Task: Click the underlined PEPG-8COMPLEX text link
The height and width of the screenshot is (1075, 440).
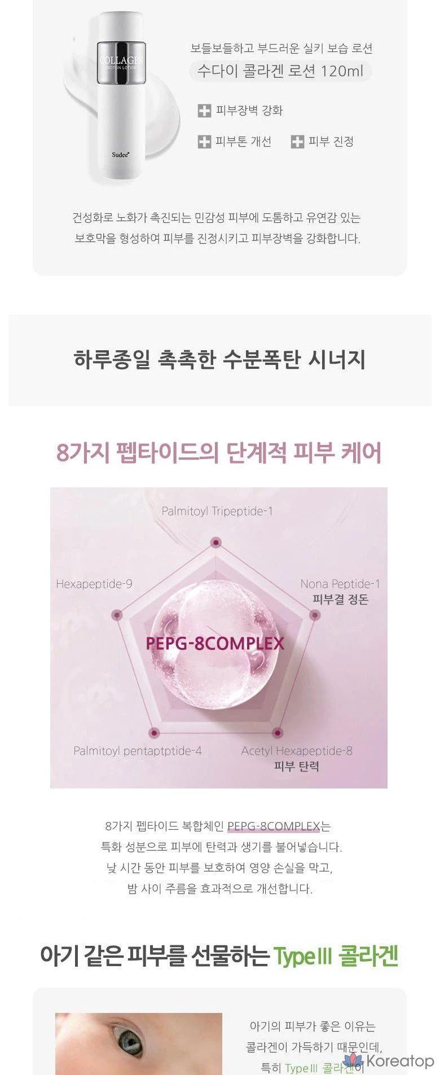Action: [274, 826]
